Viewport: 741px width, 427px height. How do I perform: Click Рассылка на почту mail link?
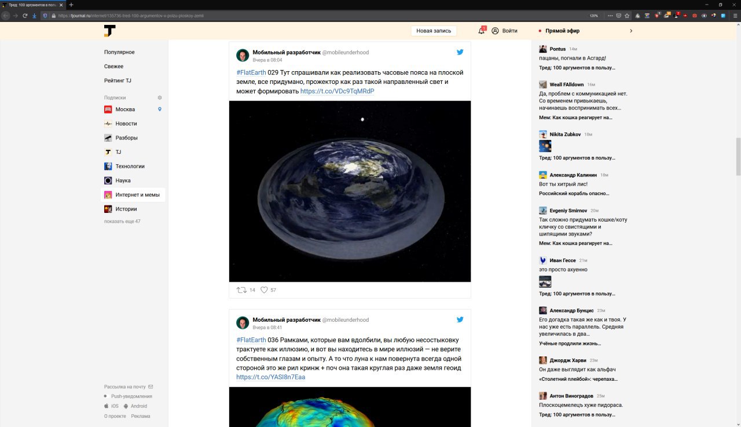129,386
